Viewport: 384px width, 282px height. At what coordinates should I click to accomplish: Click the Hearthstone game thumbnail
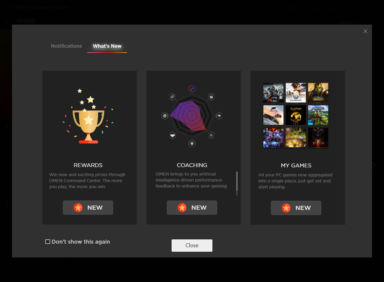pos(296,137)
